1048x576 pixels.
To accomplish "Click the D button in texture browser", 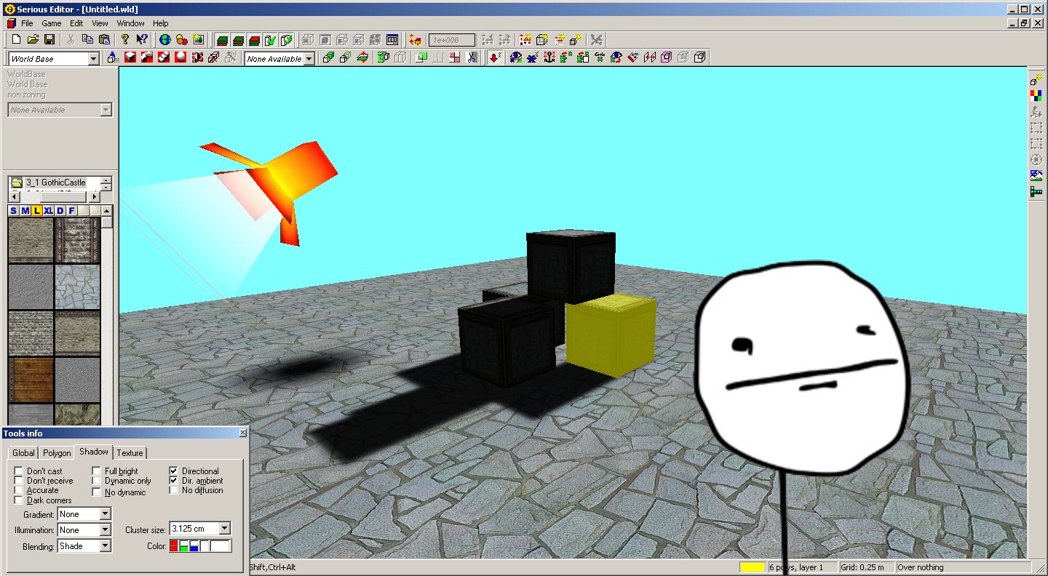I will (60, 211).
